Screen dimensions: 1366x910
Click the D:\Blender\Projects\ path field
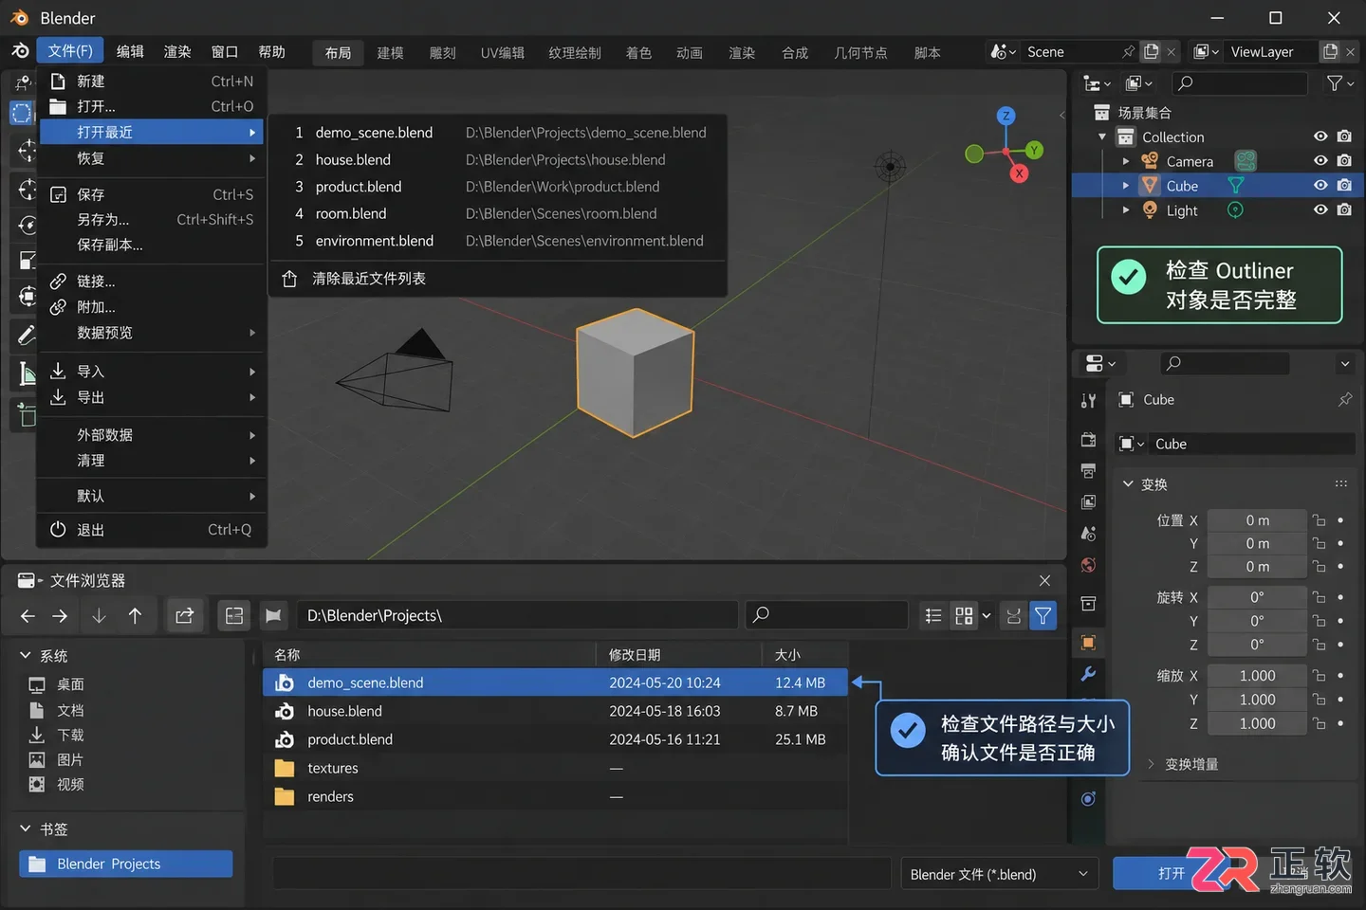[517, 616]
